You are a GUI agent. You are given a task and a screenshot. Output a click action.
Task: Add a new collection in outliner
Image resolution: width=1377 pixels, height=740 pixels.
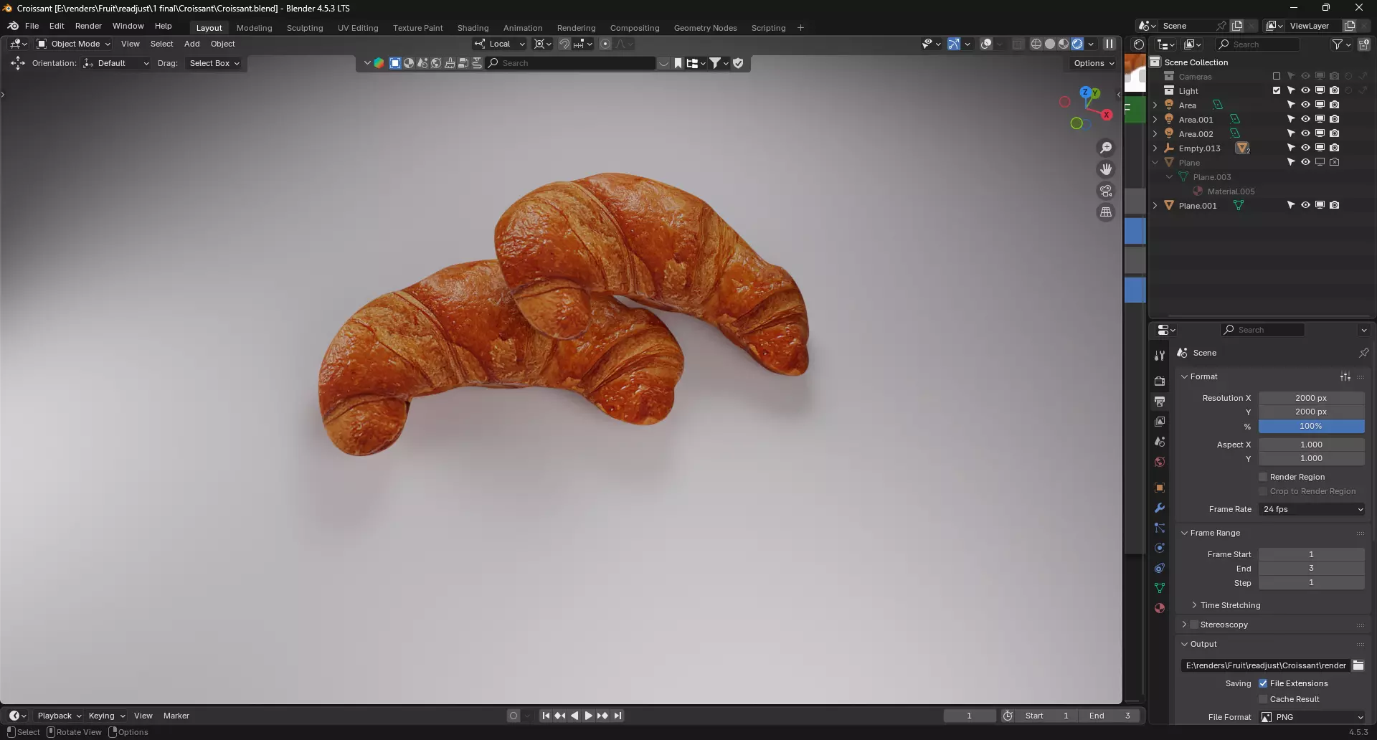click(1364, 44)
